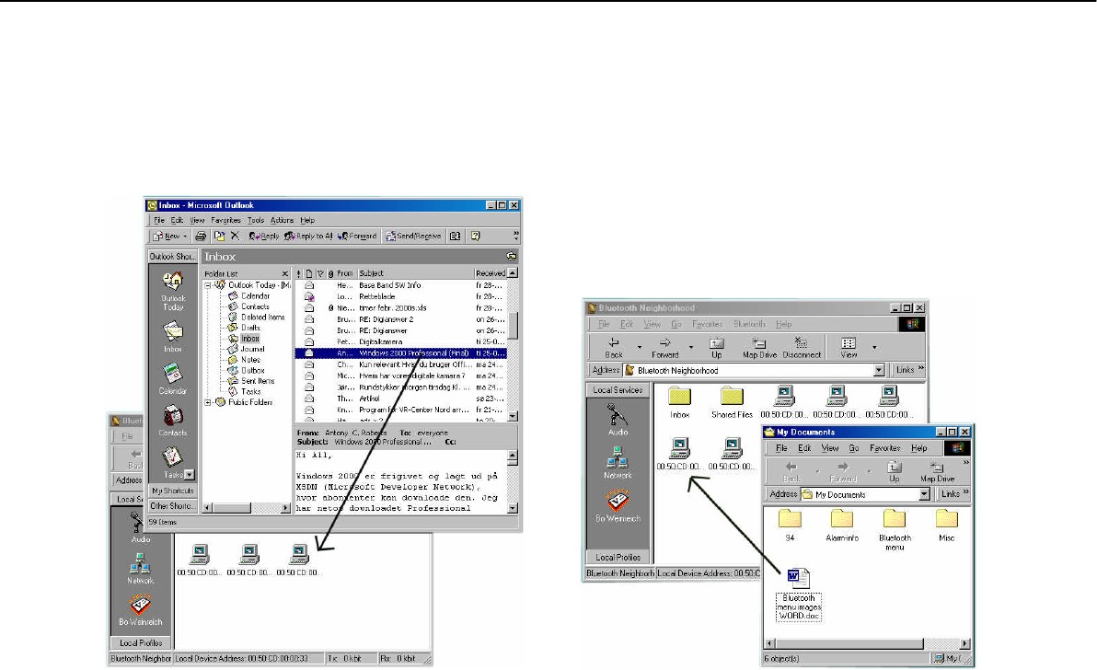
Task: Click the Outlook bar scroll-down arrow near Tasks
Action: pos(189,475)
